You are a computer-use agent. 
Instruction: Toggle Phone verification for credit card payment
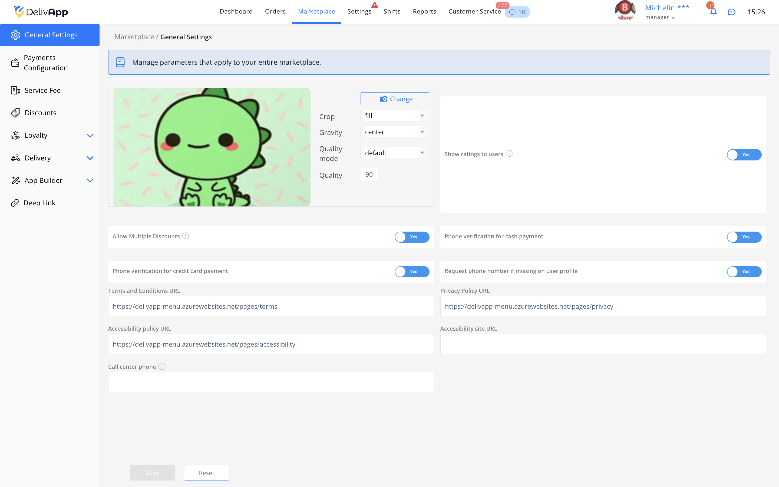tap(412, 272)
